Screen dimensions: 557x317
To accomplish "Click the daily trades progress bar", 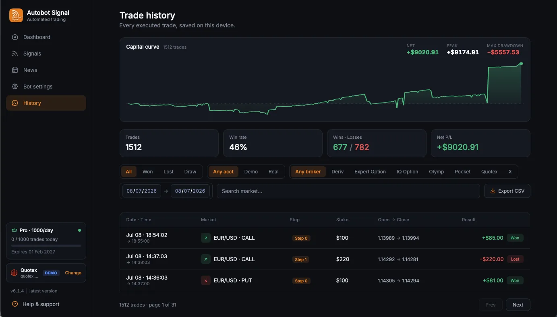I will [x=46, y=245].
